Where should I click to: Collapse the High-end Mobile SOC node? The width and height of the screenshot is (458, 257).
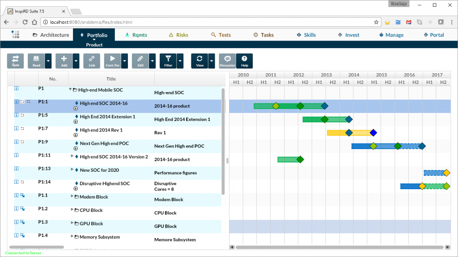click(70, 90)
